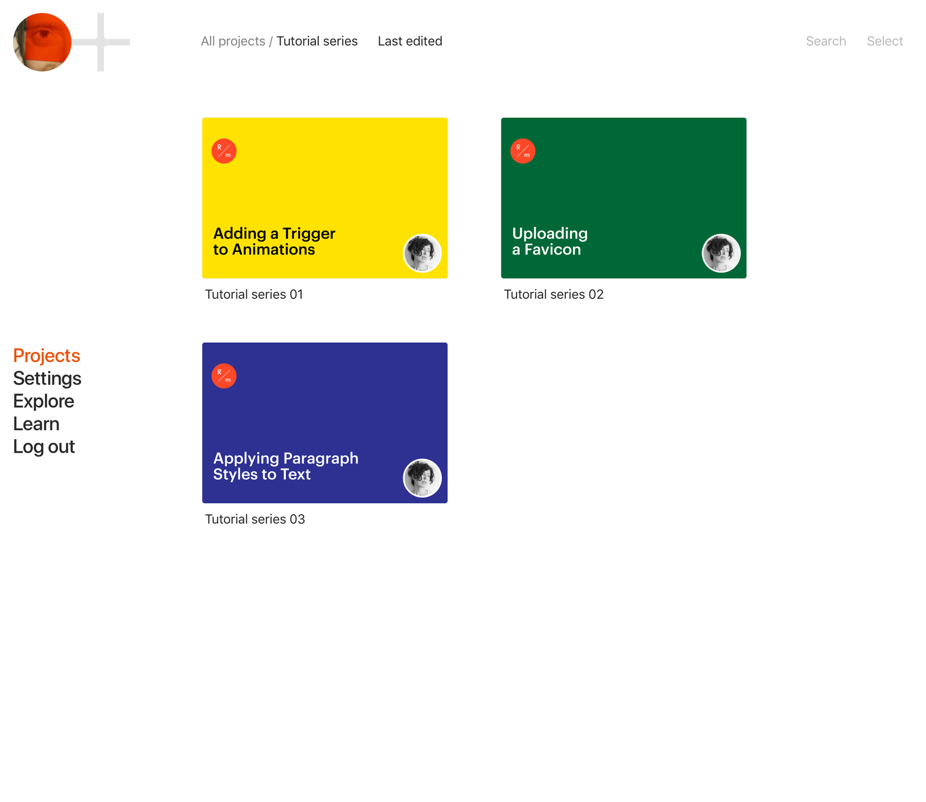Screen dimensions: 926x802
Task: Click the portrait avatar on green card
Action: click(x=721, y=253)
